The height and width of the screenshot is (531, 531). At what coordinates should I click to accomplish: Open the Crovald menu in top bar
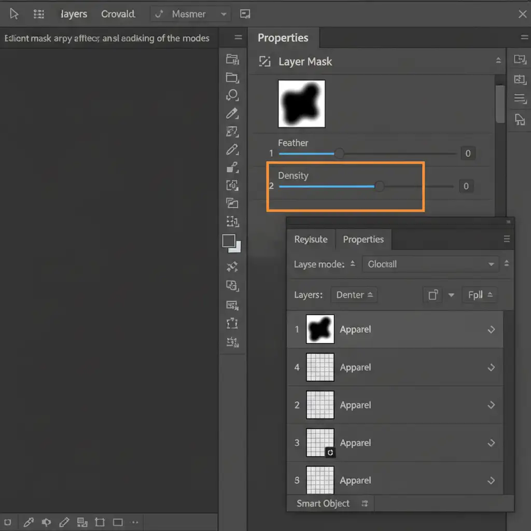point(118,14)
